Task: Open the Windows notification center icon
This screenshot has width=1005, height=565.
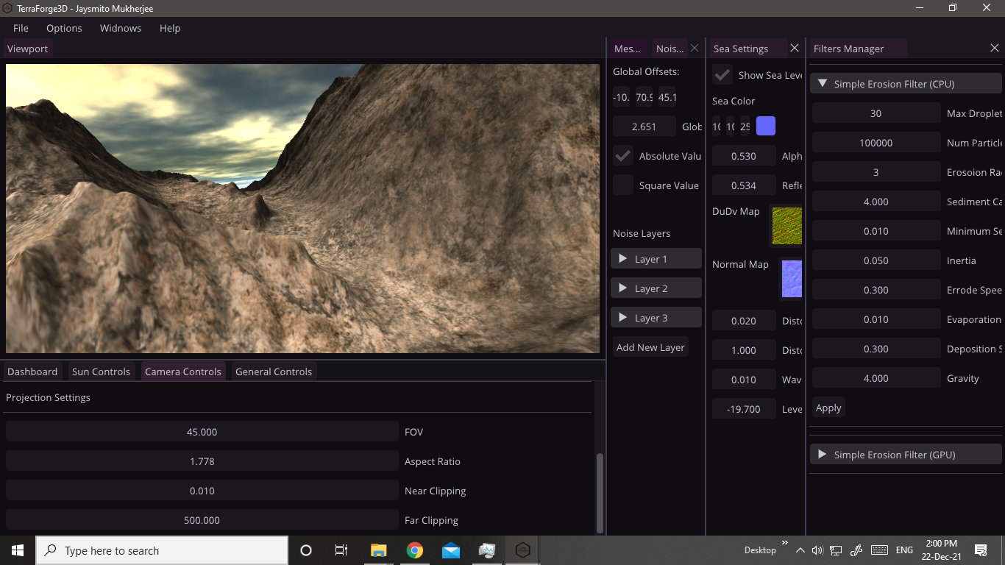Action: [980, 550]
